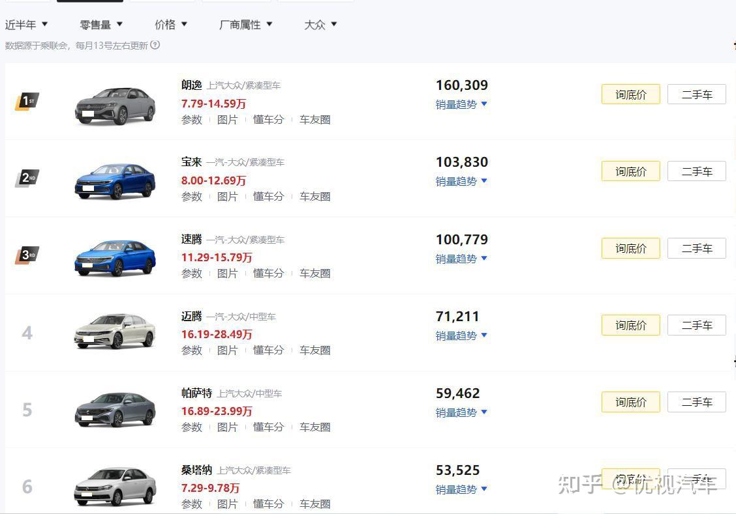Expand the 厂商属性 dropdown
The height and width of the screenshot is (514, 736).
point(246,25)
